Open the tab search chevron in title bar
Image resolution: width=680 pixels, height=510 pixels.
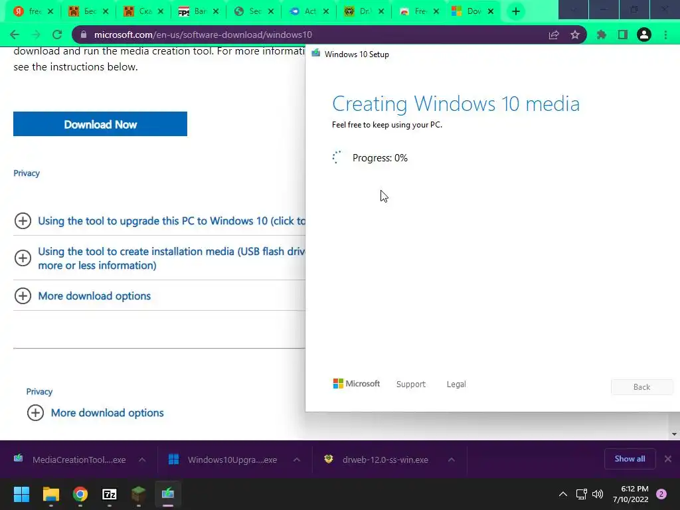pyautogui.click(x=573, y=9)
